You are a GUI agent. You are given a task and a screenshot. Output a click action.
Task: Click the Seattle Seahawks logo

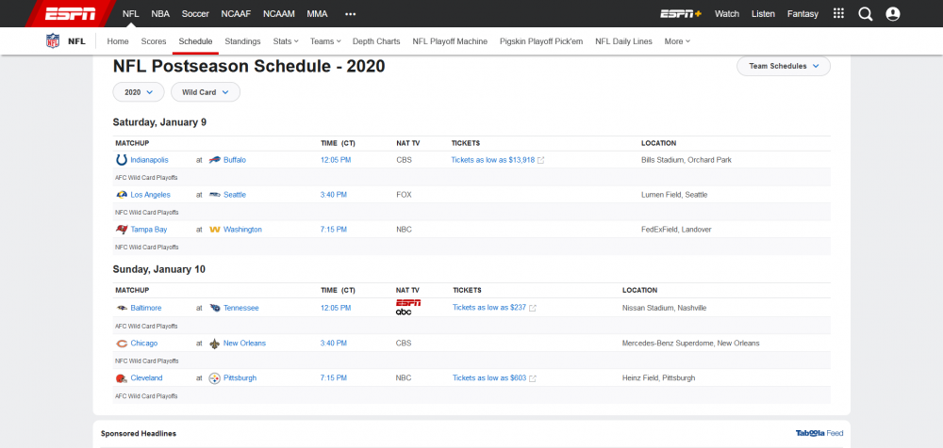pyautogui.click(x=215, y=195)
